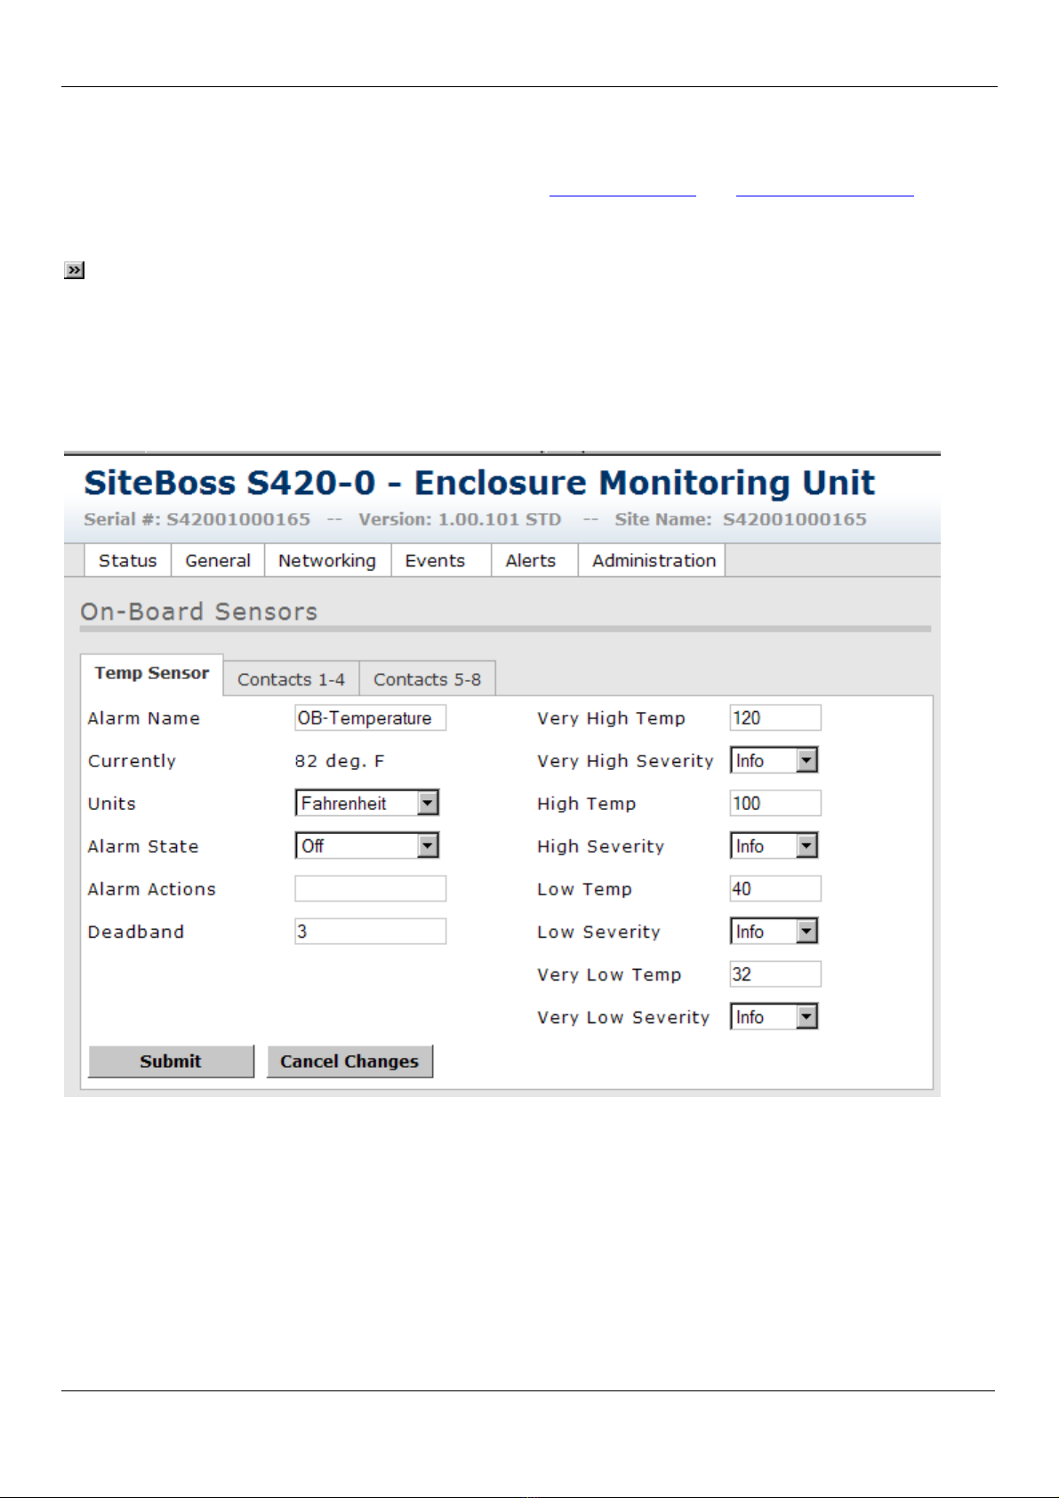This screenshot has height=1498, width=1059.
Task: Open the General menu
Action: tap(218, 561)
